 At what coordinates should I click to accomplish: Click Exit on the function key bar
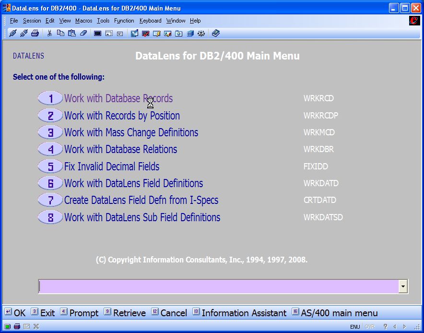[47, 313]
